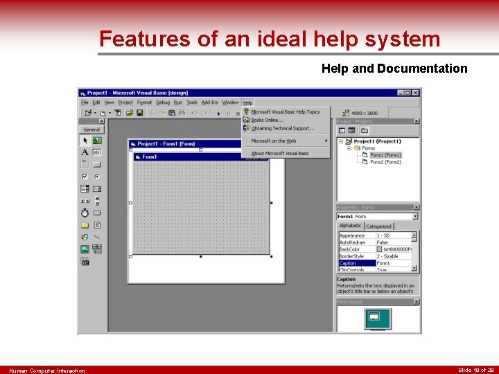Click the General tab of the toolbox
This screenshot has height=374, width=499.
91,130
